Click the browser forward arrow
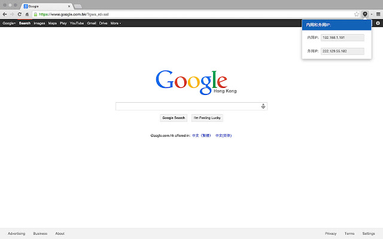This screenshot has height=239, width=383. (x=12, y=14)
